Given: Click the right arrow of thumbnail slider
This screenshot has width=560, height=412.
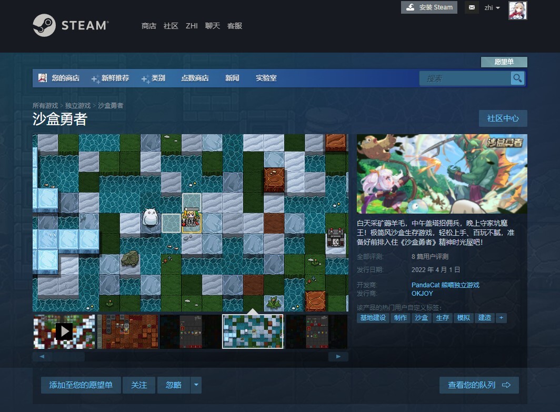Looking at the screenshot, I should 338,356.
